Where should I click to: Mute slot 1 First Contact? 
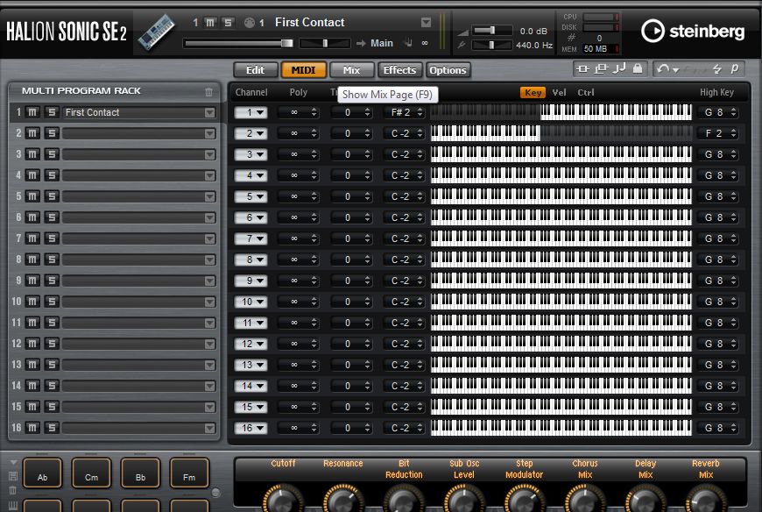pyautogui.click(x=32, y=112)
